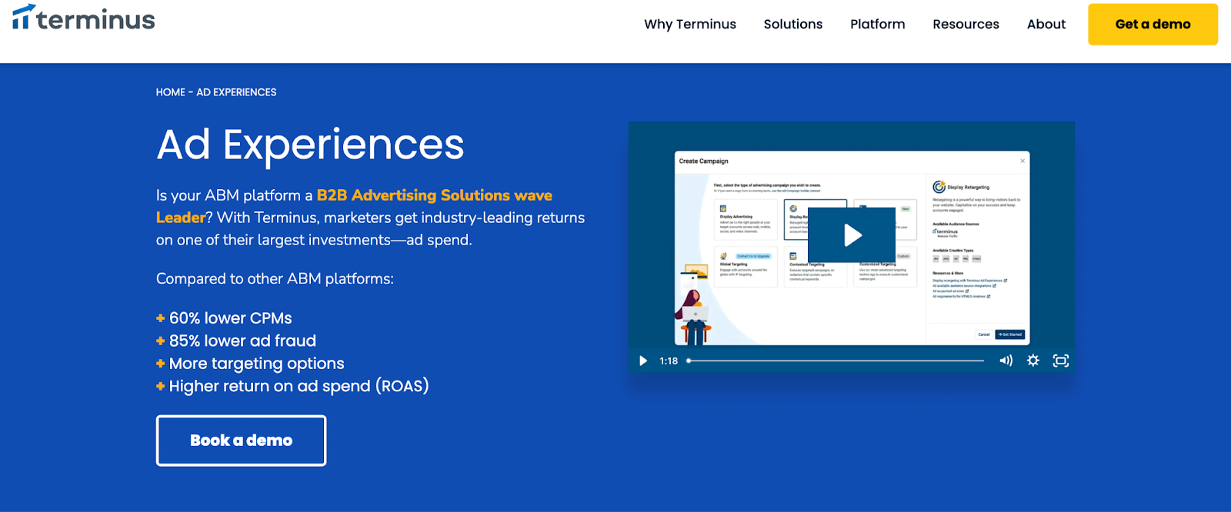
Task: Click the Cancel button in video preview
Action: [x=983, y=334]
